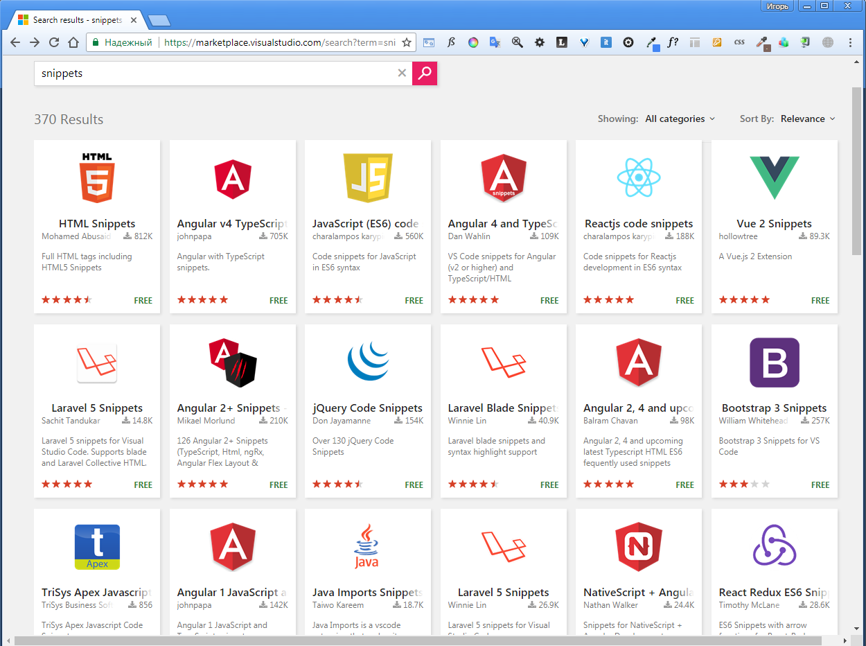Open Reactjs code snippets title link
This screenshot has width=866, height=646.
click(639, 224)
